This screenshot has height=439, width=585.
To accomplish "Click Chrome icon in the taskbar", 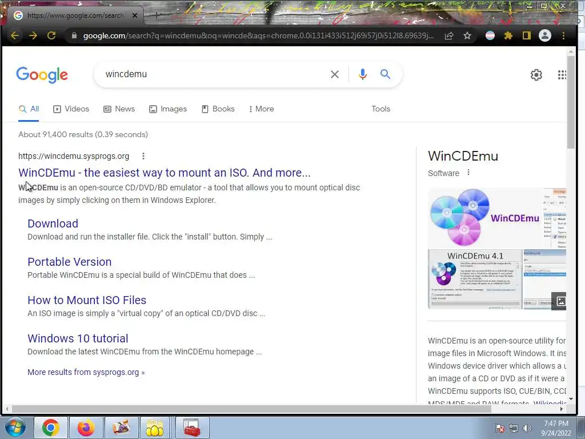I will click(x=51, y=428).
